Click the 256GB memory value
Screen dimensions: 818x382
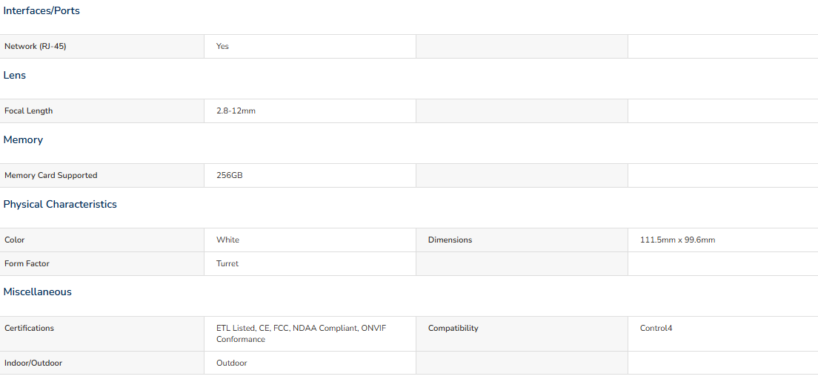tap(230, 176)
